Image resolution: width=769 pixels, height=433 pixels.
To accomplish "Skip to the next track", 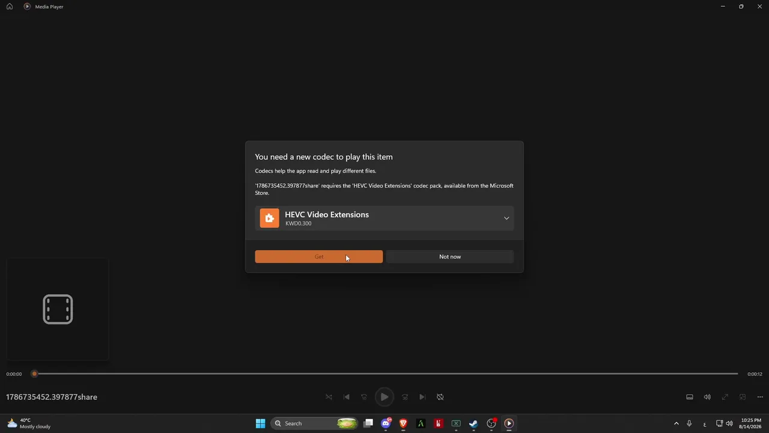I will [422, 397].
